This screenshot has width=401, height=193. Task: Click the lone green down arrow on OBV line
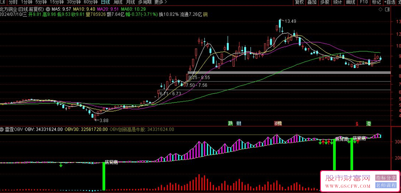[61, 165]
